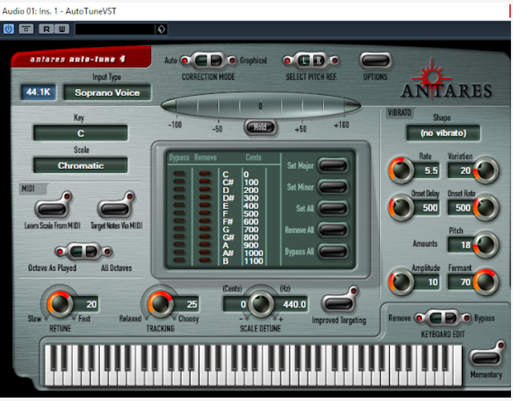Click the icon right of the power button
Viewport: 513px width, 401px height.
click(26, 29)
